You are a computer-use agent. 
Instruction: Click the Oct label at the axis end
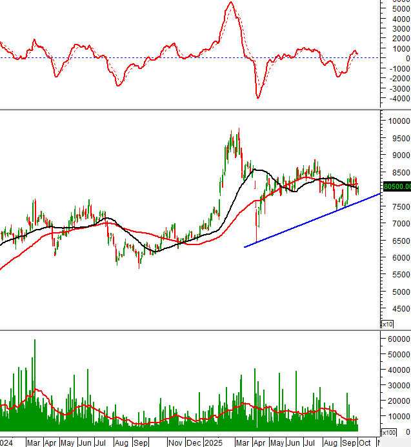[364, 442]
